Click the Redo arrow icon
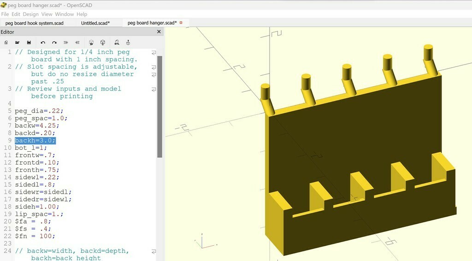 tap(54, 42)
